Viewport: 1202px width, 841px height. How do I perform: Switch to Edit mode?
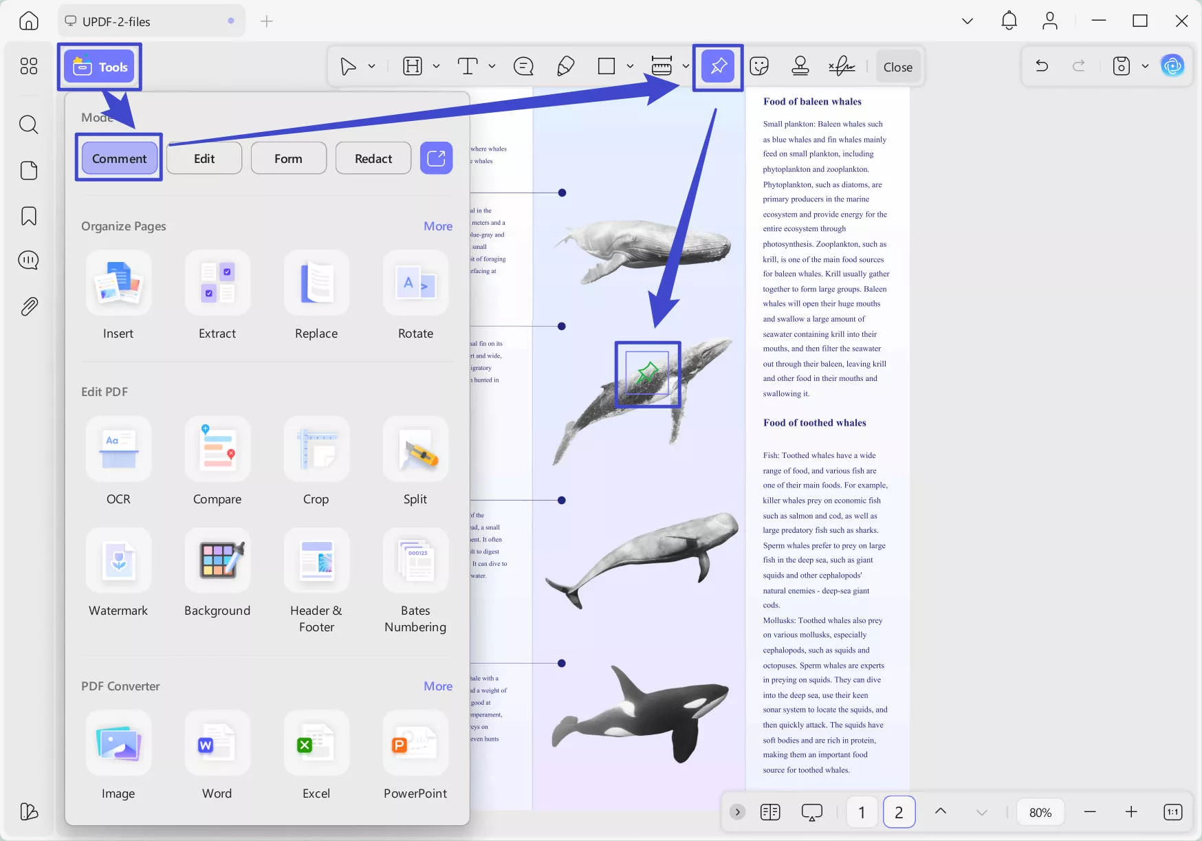click(204, 158)
